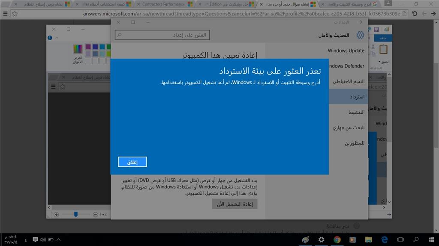Switch to حل مشكلات في Edition browser tab

click(226, 4)
